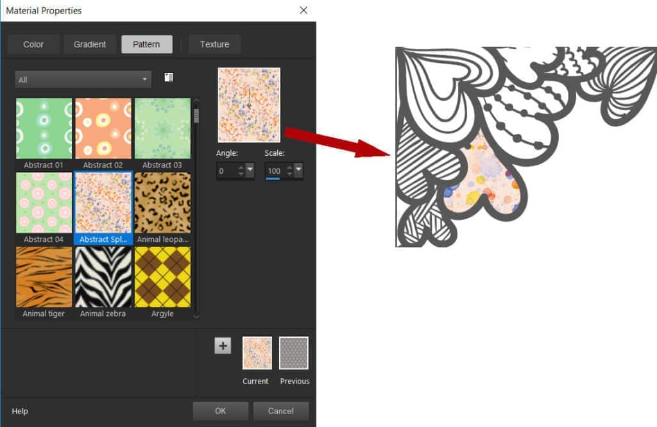The image size is (657, 427).
Task: Click the plus add-to-palette button
Action: [223, 346]
